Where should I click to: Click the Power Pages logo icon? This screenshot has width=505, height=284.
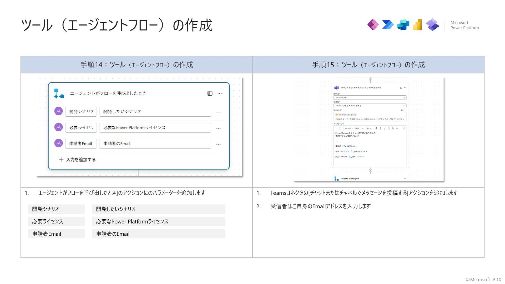click(x=403, y=25)
